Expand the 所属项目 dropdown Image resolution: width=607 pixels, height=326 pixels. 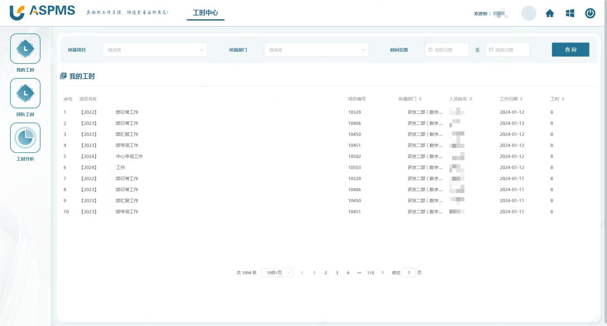[x=155, y=50]
